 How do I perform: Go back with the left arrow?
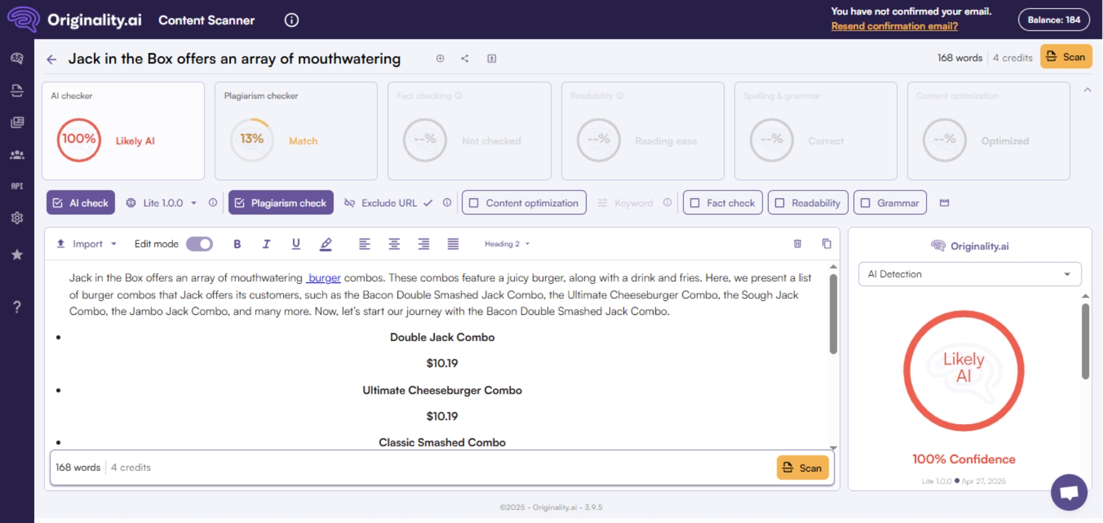point(51,59)
